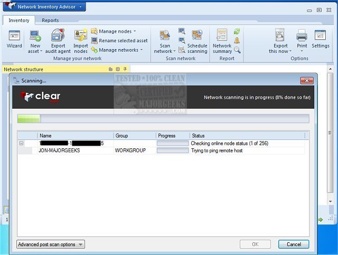Click the overall scan progress bar

(x=163, y=119)
